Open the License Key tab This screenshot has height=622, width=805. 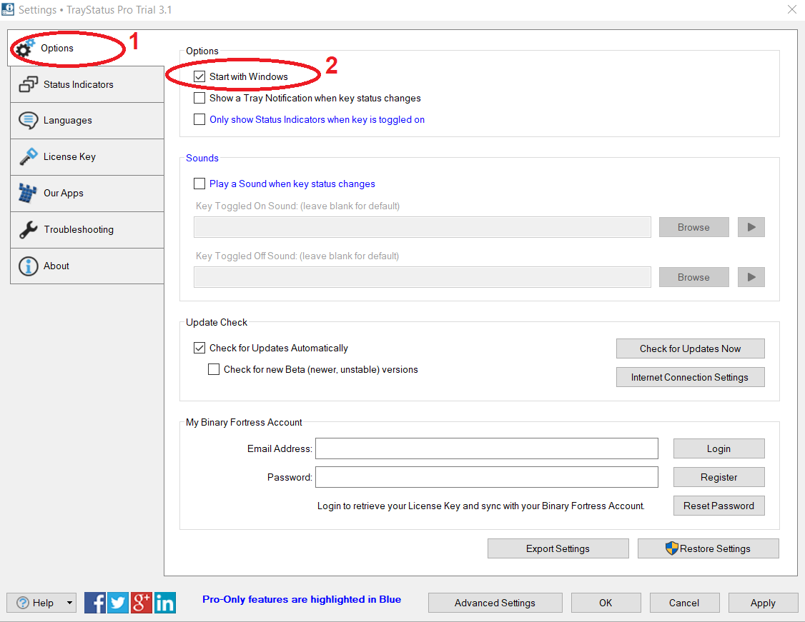pos(87,157)
